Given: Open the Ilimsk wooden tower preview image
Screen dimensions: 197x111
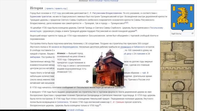Looking at the screenshot, I should click(108, 68).
